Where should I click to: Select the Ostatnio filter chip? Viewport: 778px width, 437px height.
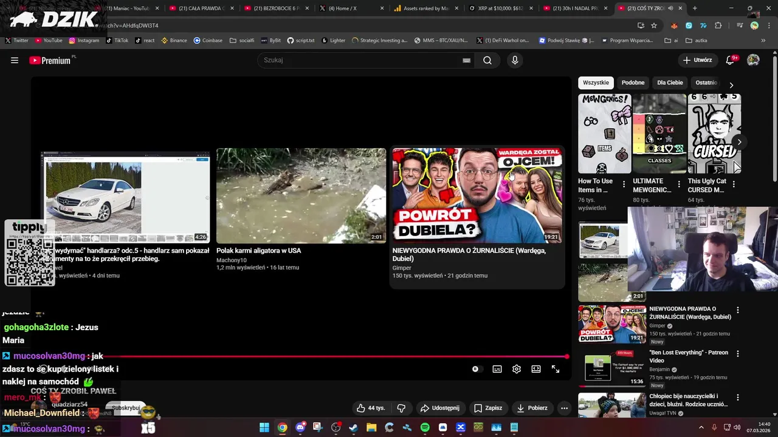coord(706,83)
